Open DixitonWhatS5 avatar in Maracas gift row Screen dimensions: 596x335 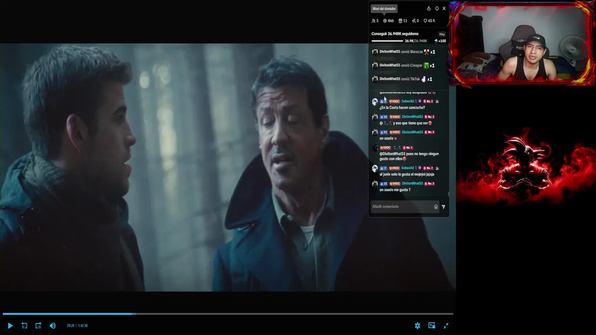pyautogui.click(x=375, y=52)
